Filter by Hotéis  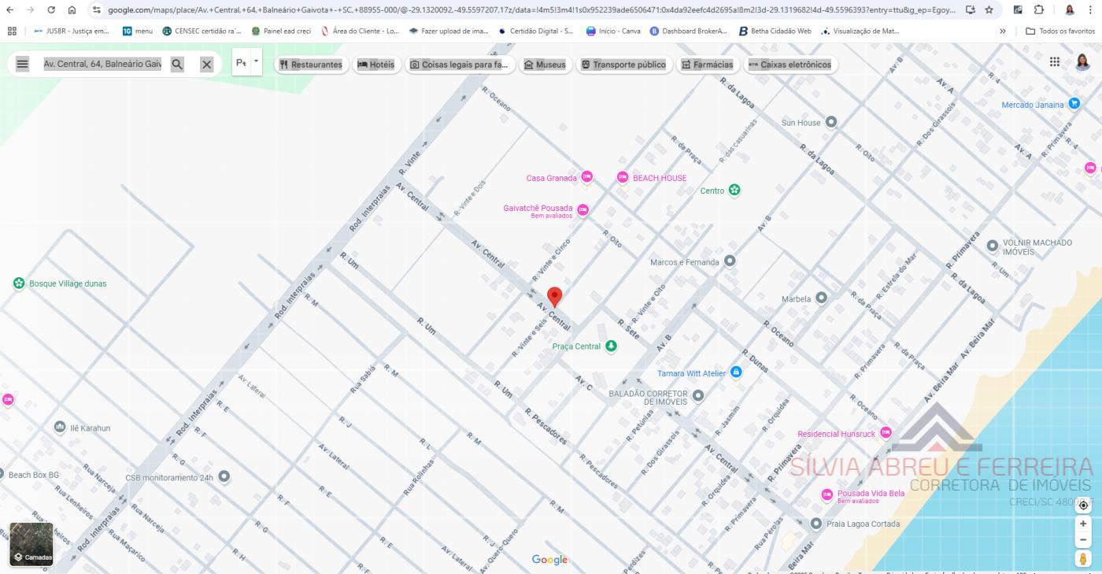[x=375, y=65]
